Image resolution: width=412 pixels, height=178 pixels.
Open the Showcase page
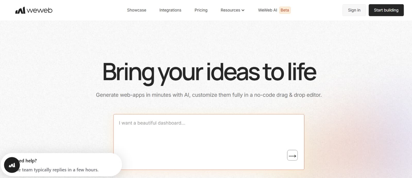136,10
